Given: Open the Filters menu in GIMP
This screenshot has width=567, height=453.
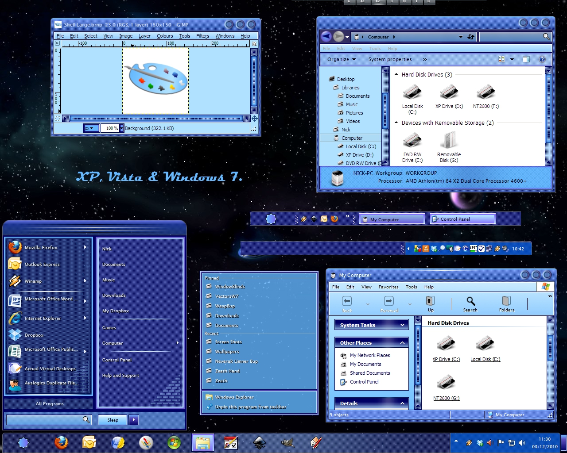Looking at the screenshot, I should point(202,36).
